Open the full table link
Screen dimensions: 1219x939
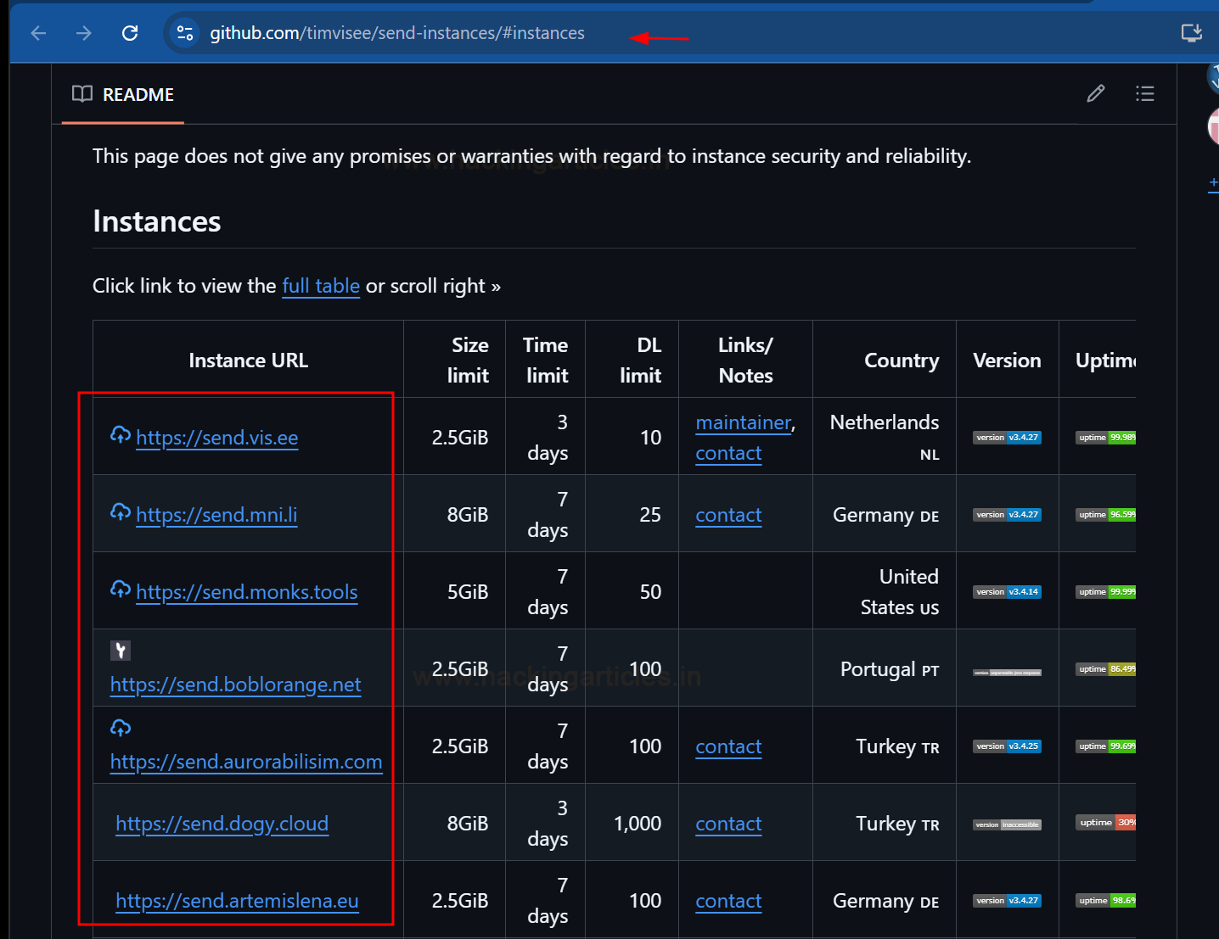coord(321,286)
